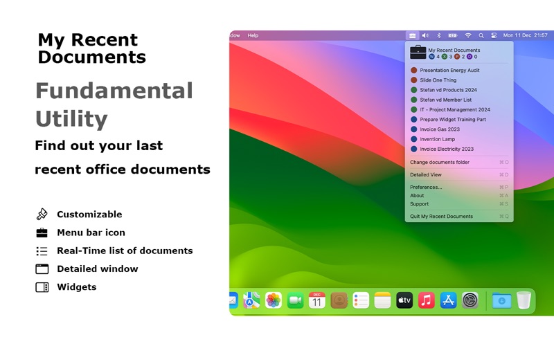554x346 pixels.
Task: Choose Change documents folder
Action: [x=459, y=163]
